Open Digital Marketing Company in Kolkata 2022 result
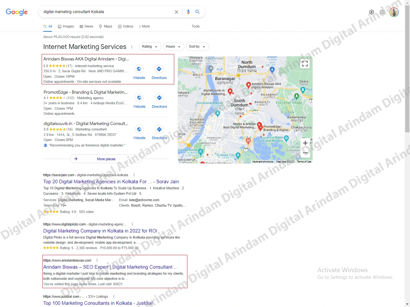The height and width of the screenshot is (307, 410). [x=100, y=231]
